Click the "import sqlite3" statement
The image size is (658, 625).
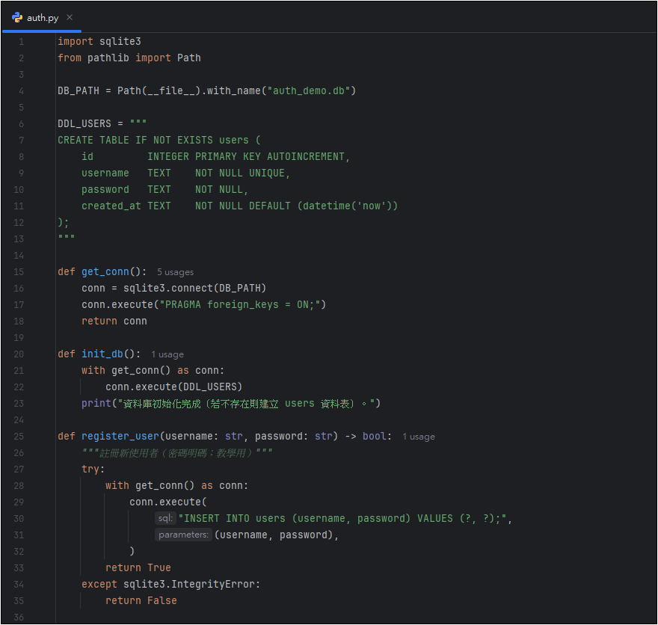pos(99,42)
